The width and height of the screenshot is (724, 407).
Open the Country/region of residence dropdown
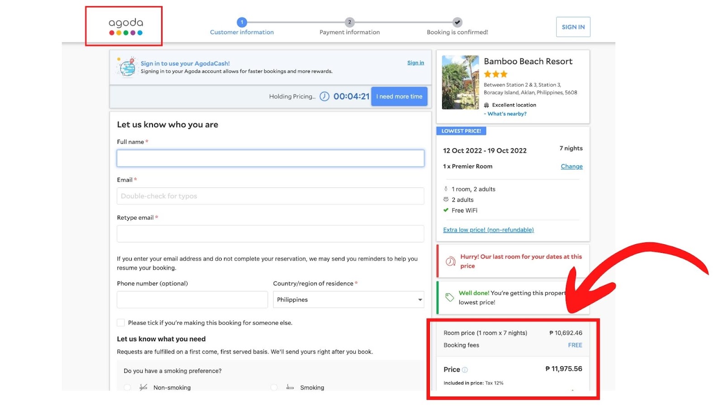[348, 299]
